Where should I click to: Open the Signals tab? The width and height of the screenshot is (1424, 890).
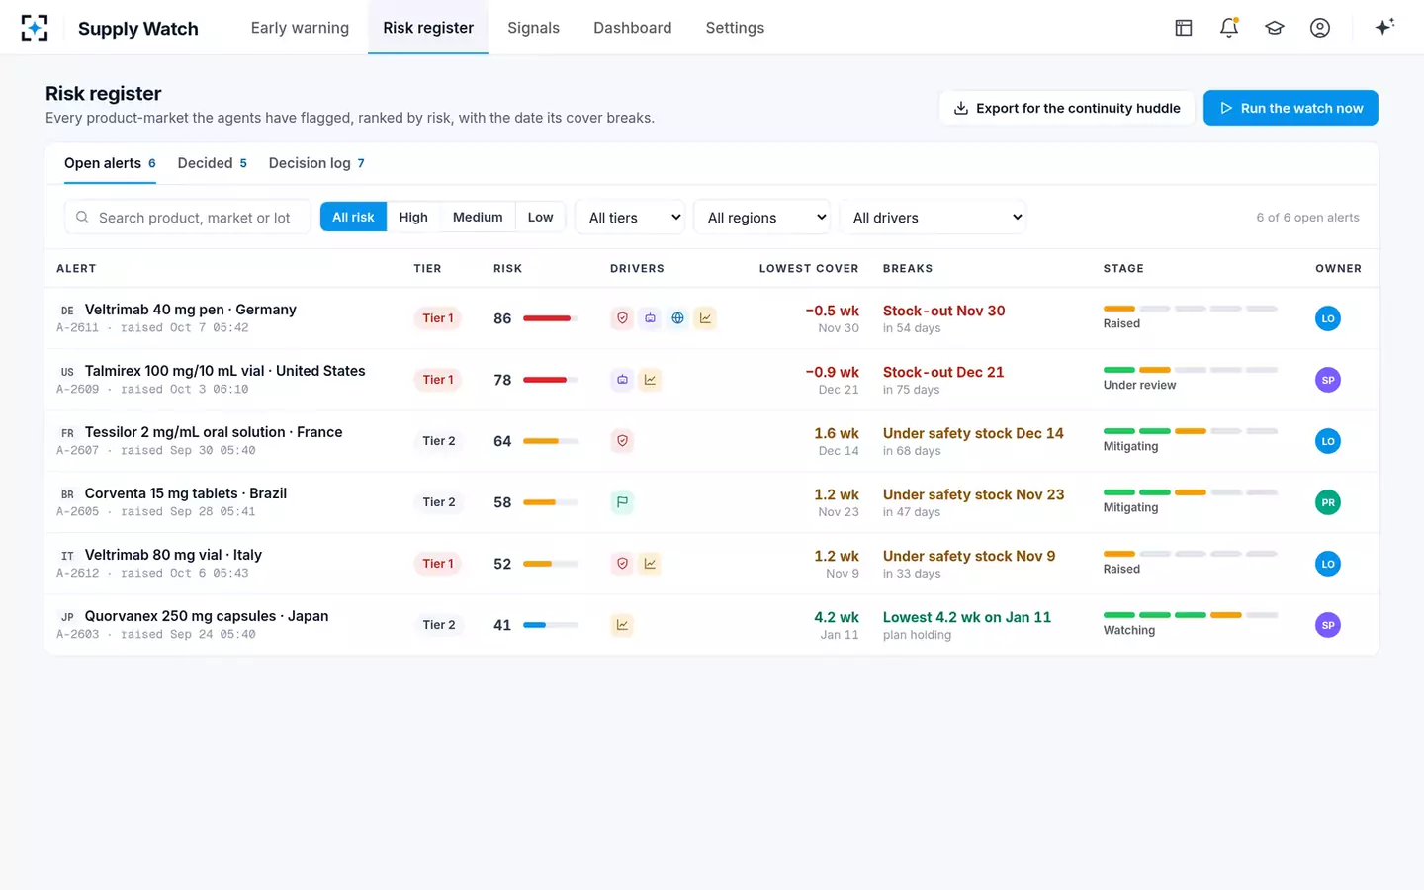(x=533, y=28)
